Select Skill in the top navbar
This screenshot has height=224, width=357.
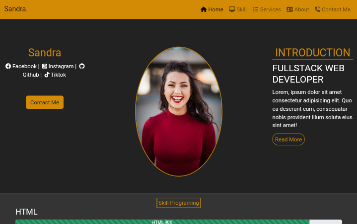[x=241, y=9]
